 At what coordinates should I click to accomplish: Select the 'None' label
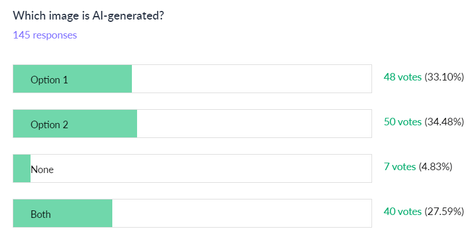tap(42, 170)
